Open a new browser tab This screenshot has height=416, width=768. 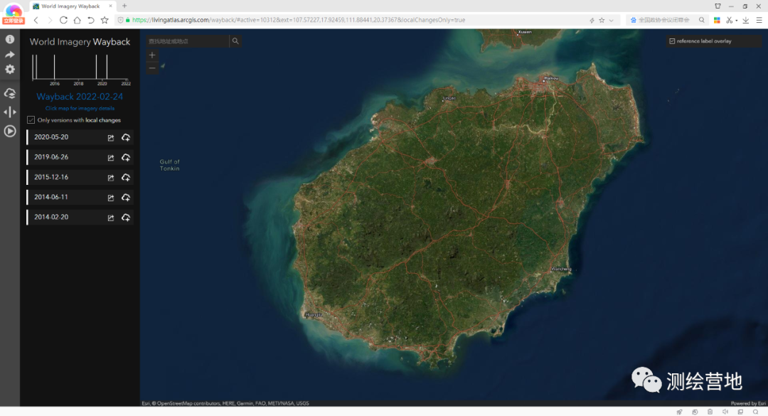click(124, 6)
